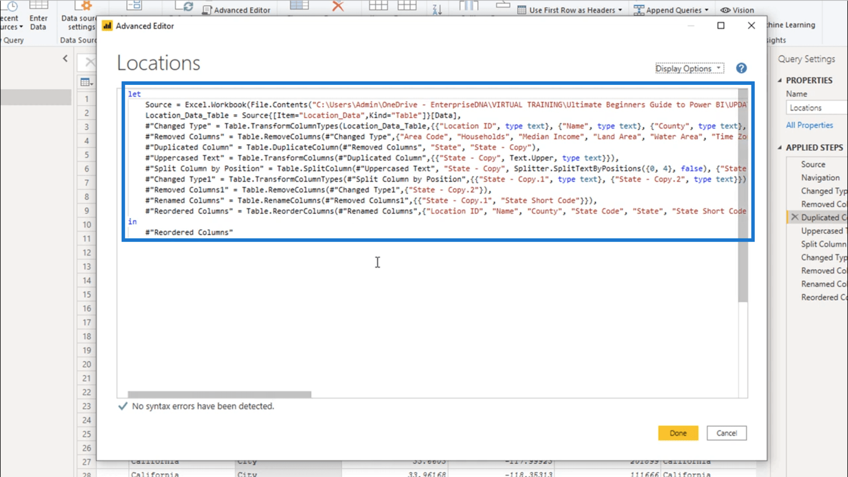This screenshot has width=848, height=477.
Task: Click the Use First Row as Headers table icon
Action: pos(522,10)
